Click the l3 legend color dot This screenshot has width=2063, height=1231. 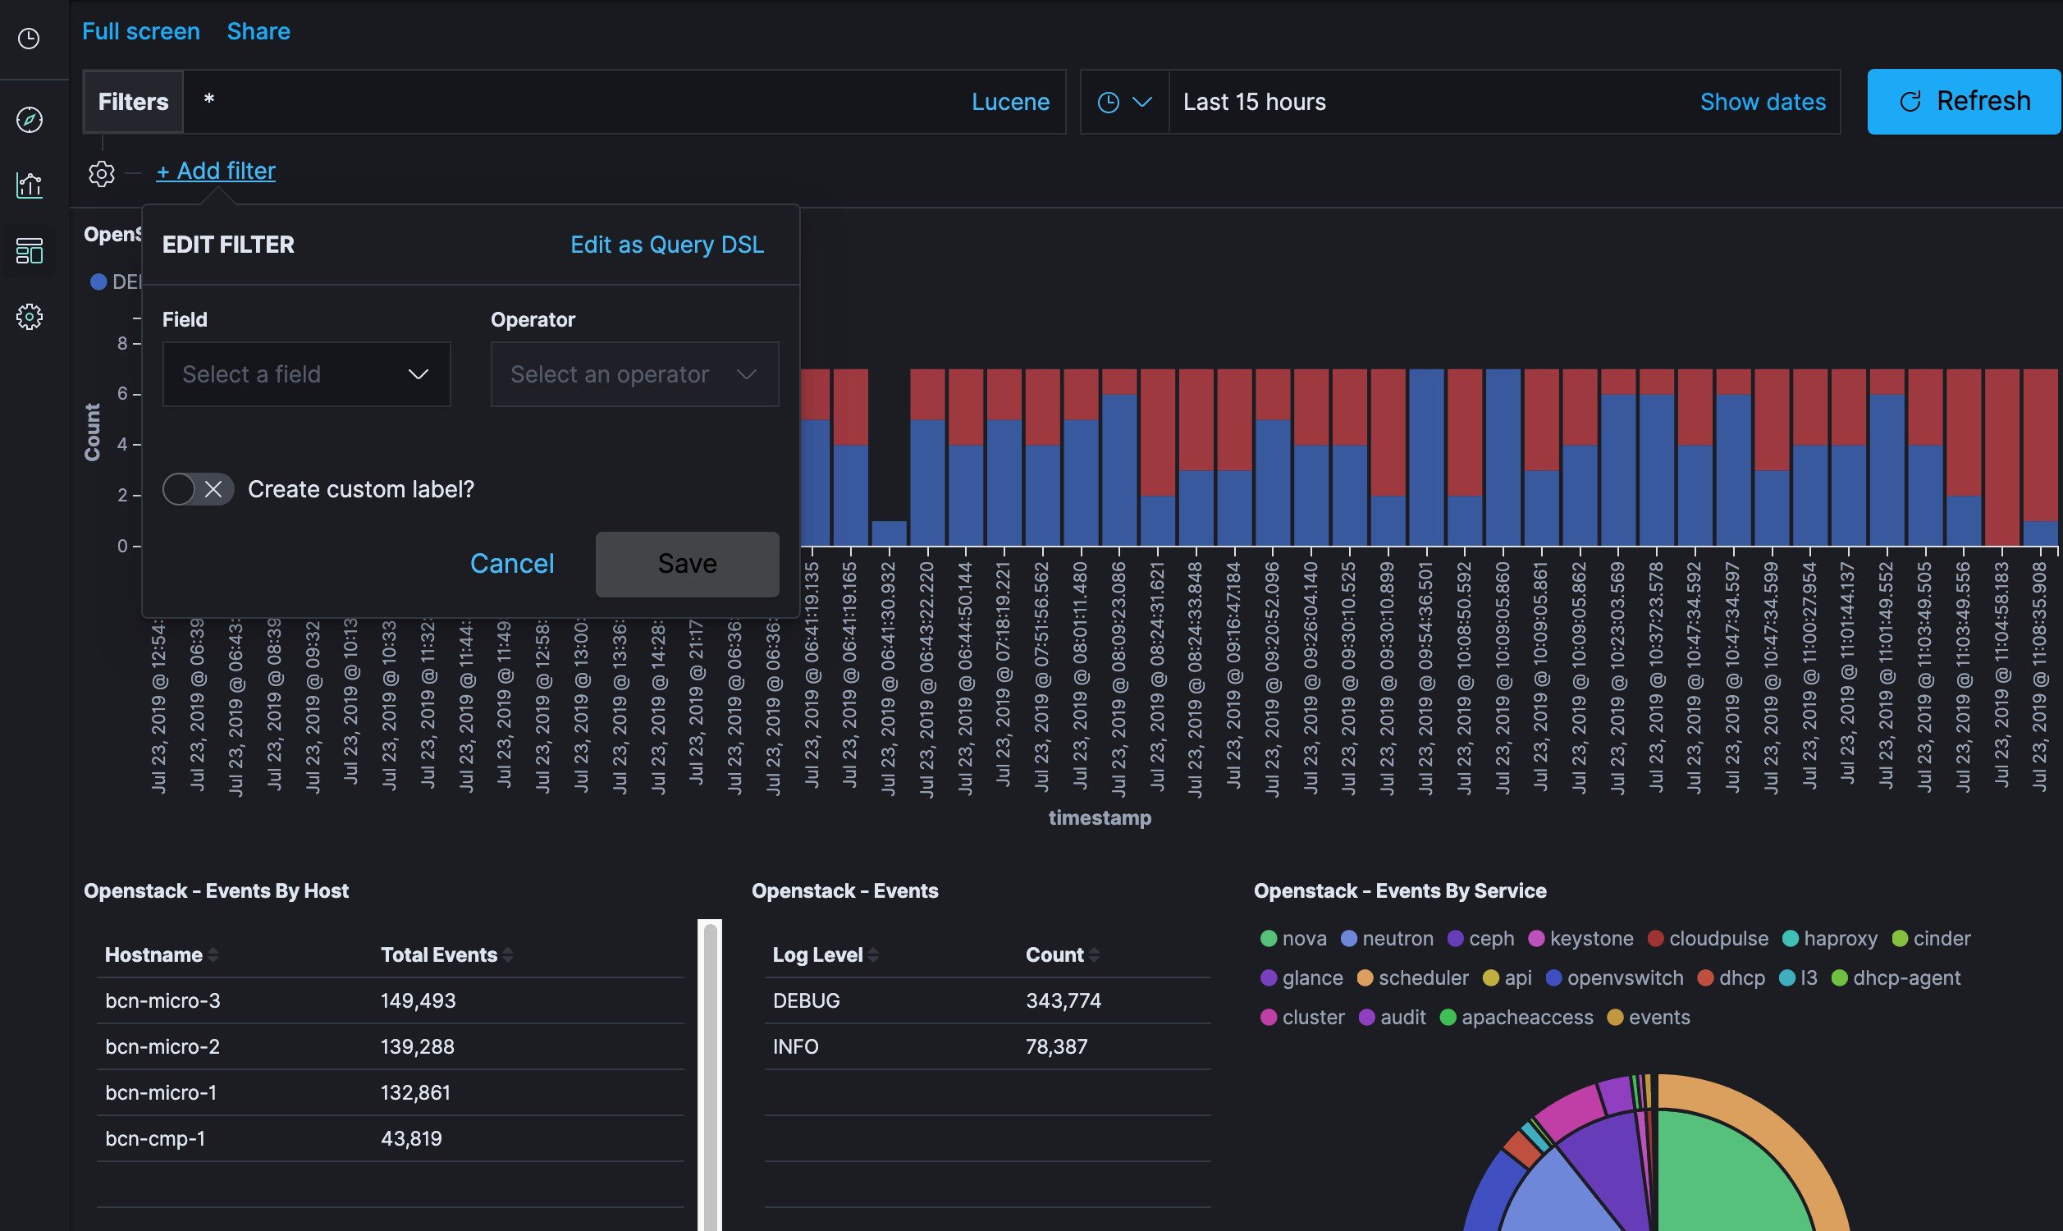pos(1787,978)
